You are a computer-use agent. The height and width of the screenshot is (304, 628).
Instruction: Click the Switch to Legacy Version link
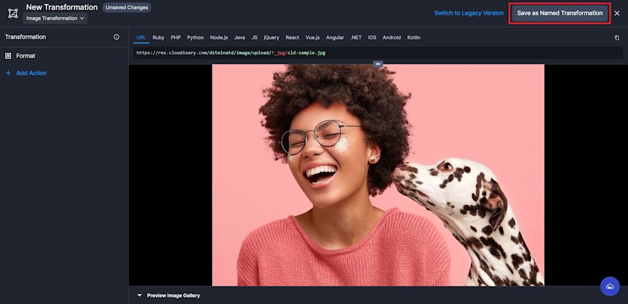point(468,13)
